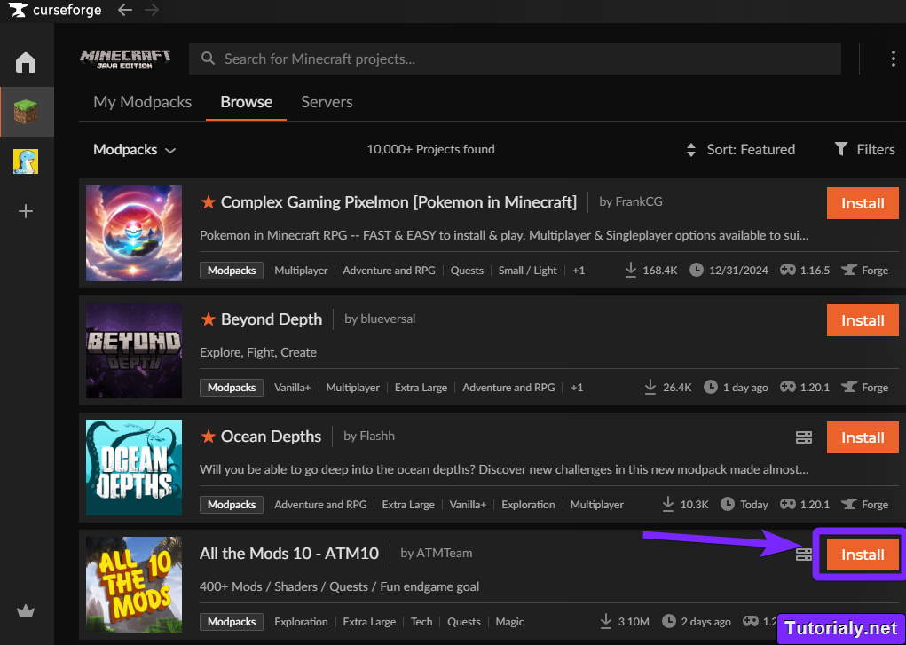Click the gamepad version icon on Pixelmon row

click(x=788, y=270)
